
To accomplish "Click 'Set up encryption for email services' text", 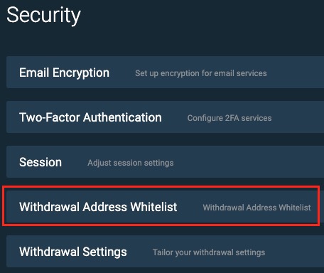I will 201,73.
